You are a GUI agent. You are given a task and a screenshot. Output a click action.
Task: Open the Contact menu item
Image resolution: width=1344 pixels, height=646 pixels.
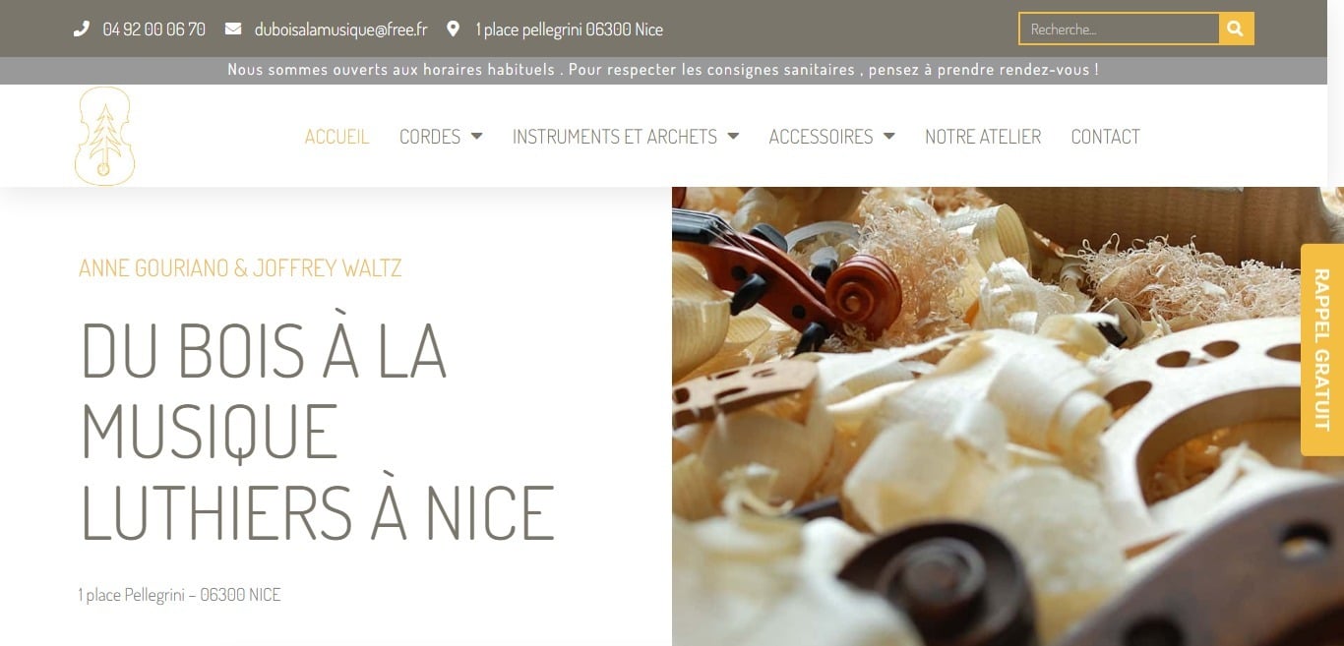pyautogui.click(x=1105, y=137)
